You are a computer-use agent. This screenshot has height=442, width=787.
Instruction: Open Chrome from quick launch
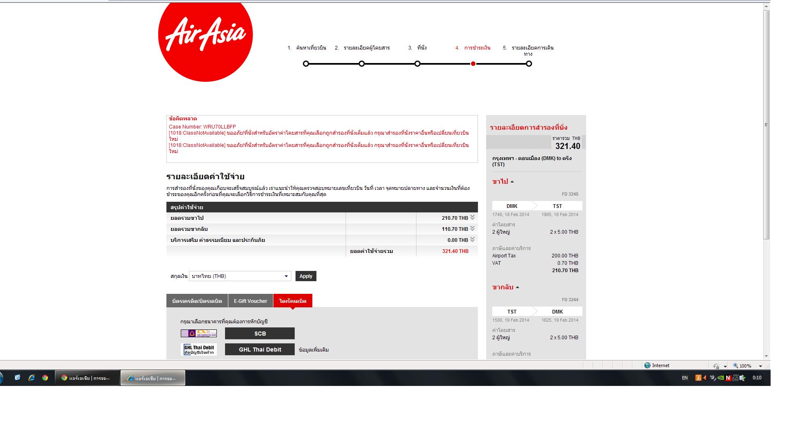[x=45, y=378]
